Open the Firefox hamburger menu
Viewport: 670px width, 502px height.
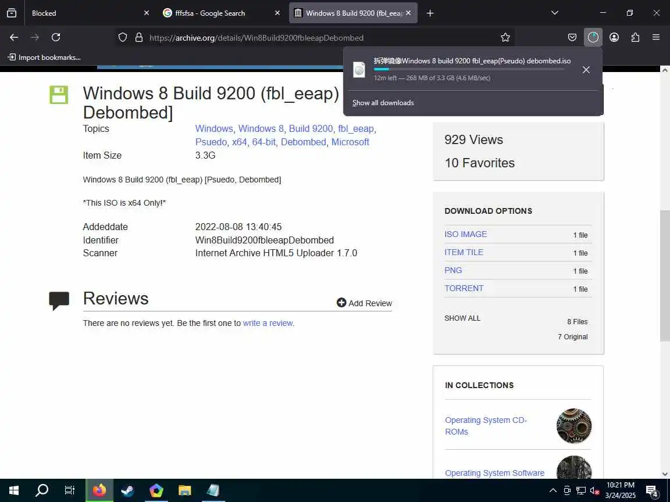pos(656,38)
